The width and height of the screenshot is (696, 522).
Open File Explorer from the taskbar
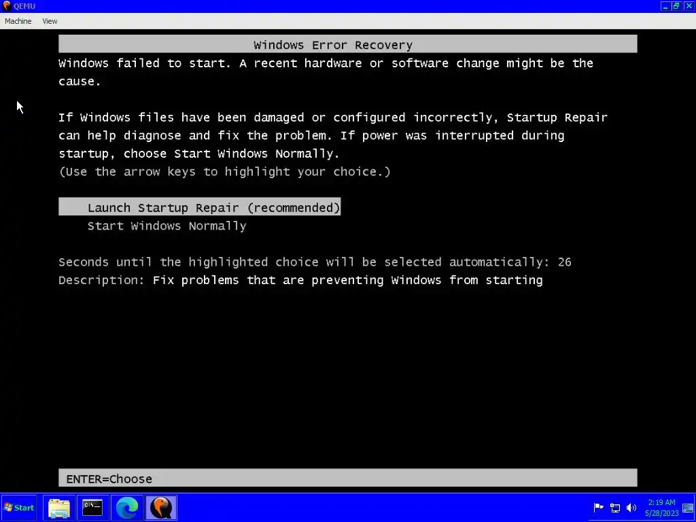coord(58,508)
